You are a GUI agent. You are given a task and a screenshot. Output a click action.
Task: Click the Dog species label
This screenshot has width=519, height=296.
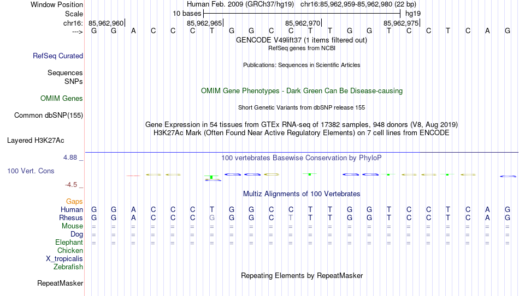(x=76, y=234)
